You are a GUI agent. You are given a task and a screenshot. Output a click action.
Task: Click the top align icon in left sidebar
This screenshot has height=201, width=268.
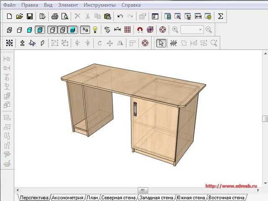[7, 77]
